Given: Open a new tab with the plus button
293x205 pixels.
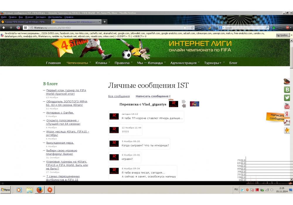Looking at the screenshot, I should pyautogui.click(x=105, y=22).
